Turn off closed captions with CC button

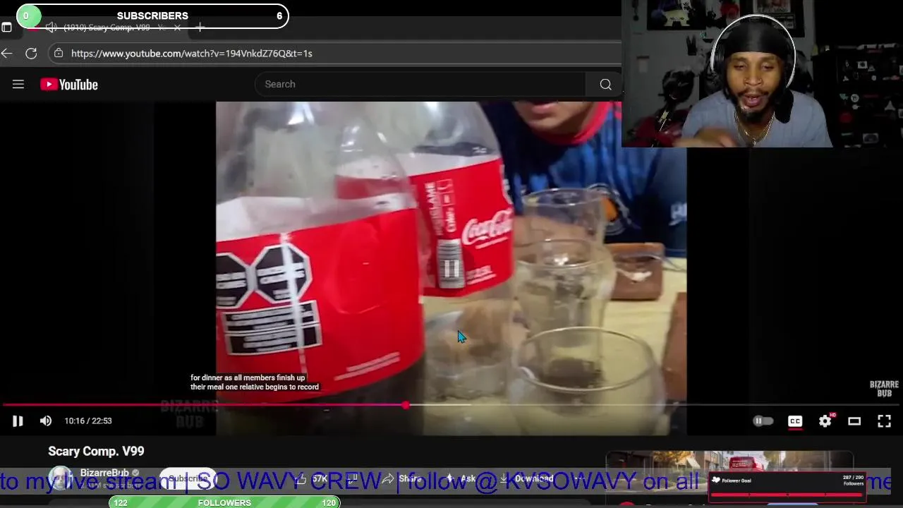point(795,421)
